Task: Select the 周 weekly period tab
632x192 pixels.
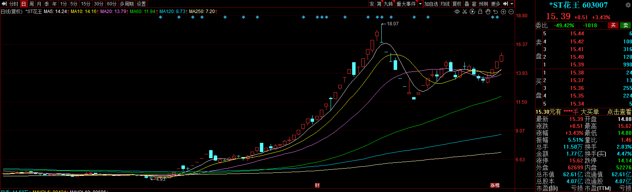Action: pyautogui.click(x=32, y=4)
